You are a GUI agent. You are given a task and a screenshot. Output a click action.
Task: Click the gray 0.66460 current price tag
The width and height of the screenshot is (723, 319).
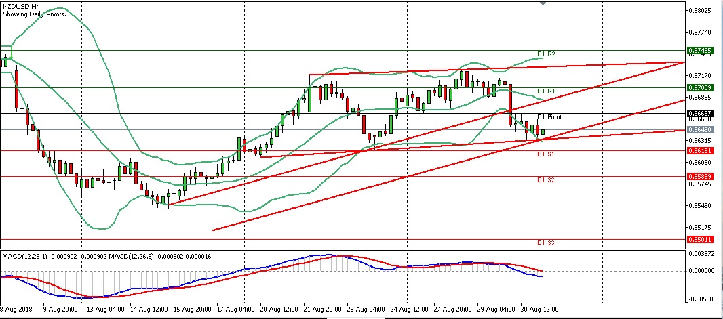coord(699,129)
